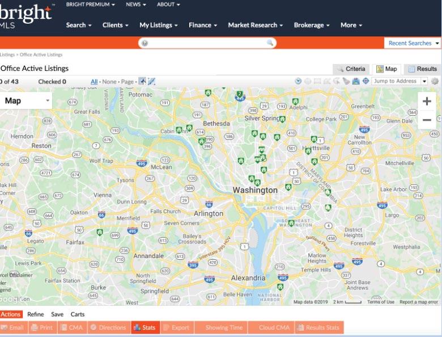Select the Refine tab
This screenshot has width=442, height=337.
[x=36, y=314]
